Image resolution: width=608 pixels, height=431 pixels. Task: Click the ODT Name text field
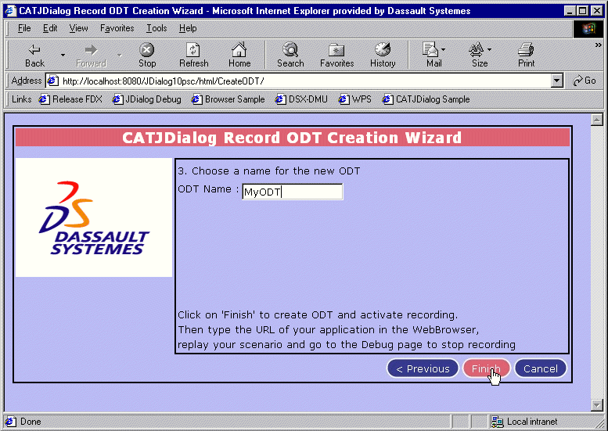tap(293, 192)
